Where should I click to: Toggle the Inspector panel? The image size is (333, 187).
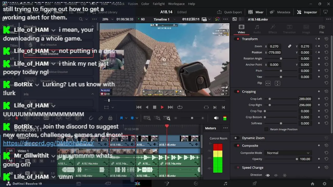point(307,12)
